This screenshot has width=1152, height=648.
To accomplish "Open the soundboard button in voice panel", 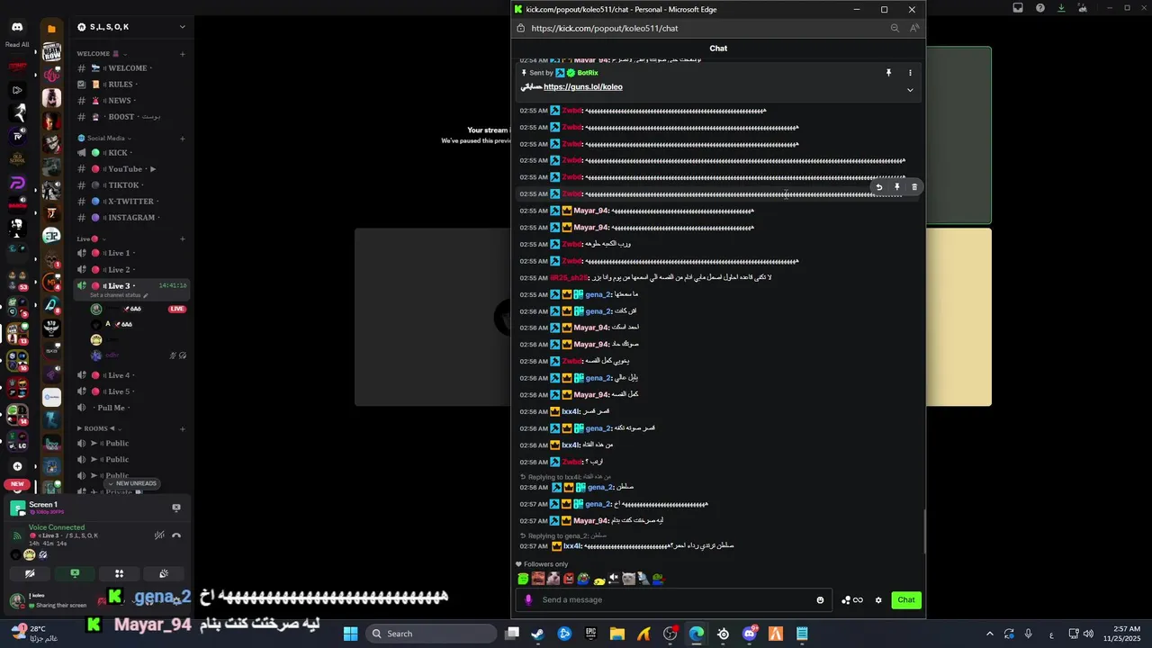I will [163, 573].
